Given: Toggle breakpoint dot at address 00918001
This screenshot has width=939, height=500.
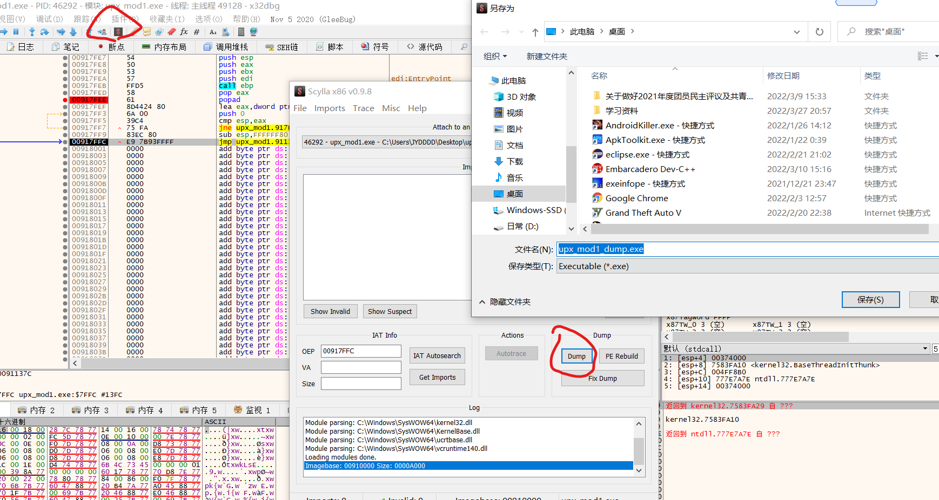Looking at the screenshot, I should (65, 149).
